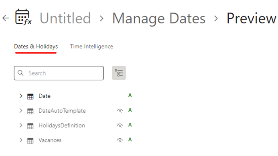Click the HolidaysDefinition table icon
Viewport: 278px width, 156px height.
click(x=30, y=126)
